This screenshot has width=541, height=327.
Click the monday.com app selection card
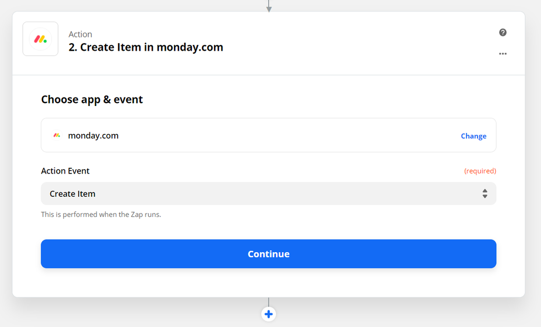coord(268,135)
